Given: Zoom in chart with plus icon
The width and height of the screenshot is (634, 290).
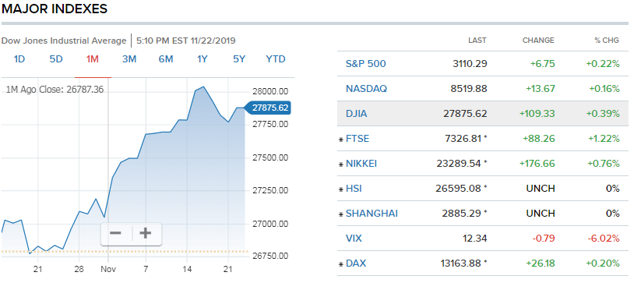Looking at the screenshot, I should 146,233.
